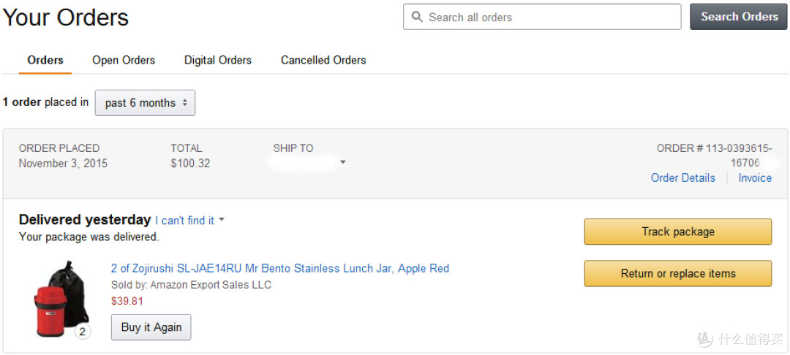Click the Buy it Again button
The height and width of the screenshot is (355, 790).
(151, 327)
